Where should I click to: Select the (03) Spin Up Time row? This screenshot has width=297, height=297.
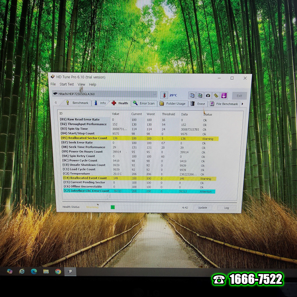point(139,129)
